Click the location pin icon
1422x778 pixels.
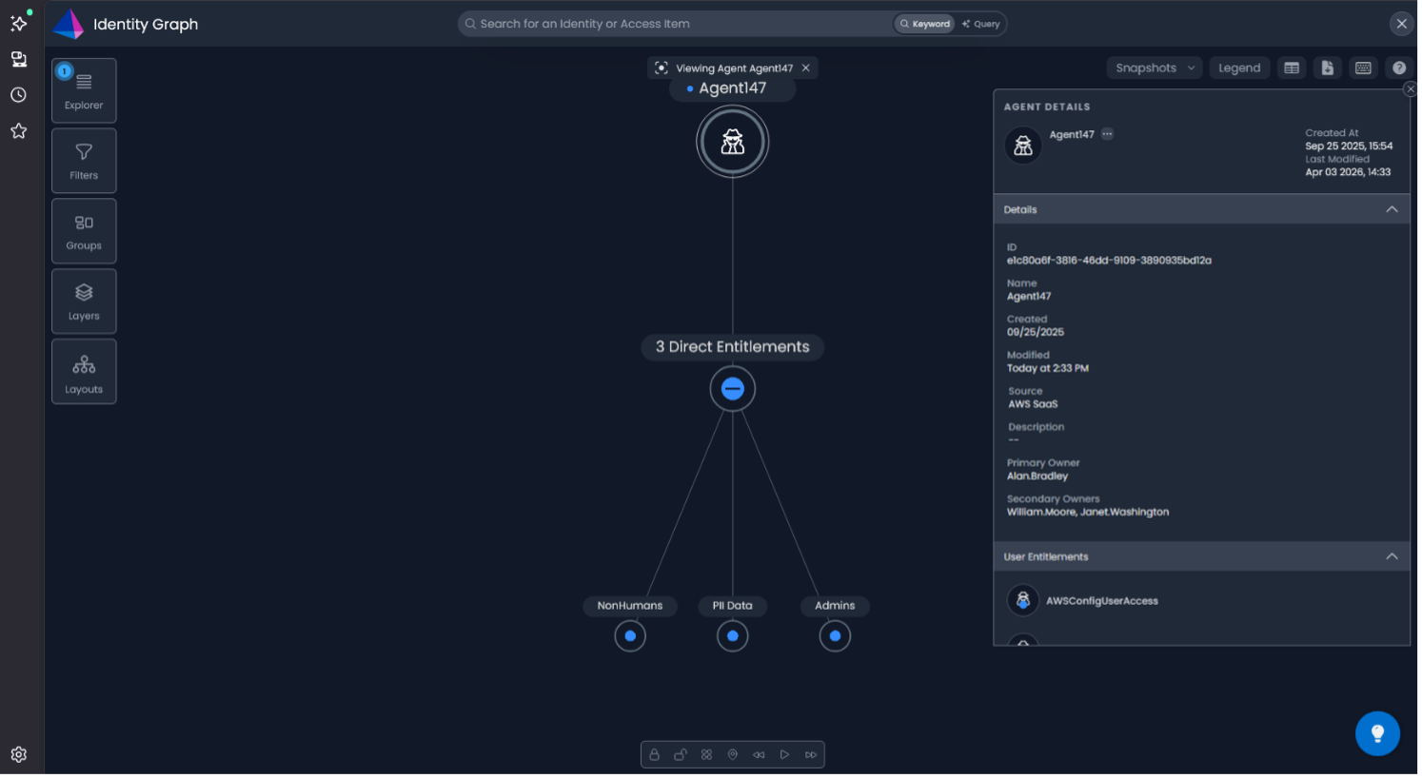733,755
